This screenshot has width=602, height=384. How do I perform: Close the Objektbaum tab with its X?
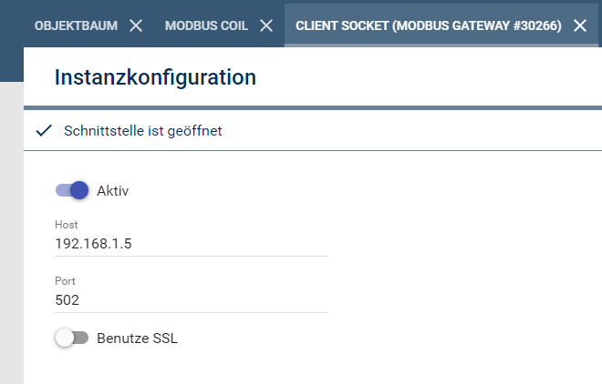[x=136, y=25]
